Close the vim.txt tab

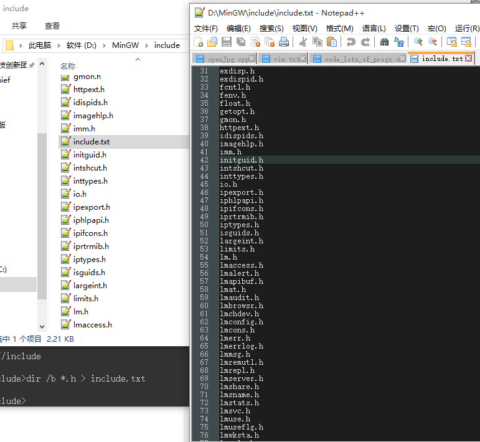tap(303, 58)
